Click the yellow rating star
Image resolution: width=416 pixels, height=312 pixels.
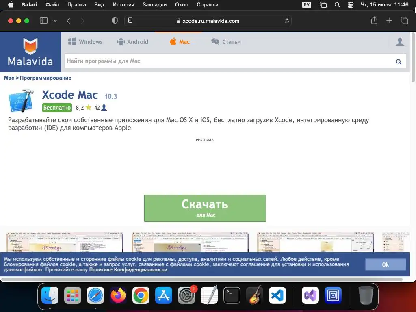coord(89,107)
